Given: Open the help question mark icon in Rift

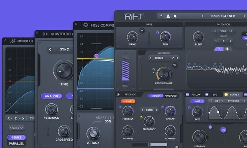Looking at the screenshot, I should coord(161,16).
